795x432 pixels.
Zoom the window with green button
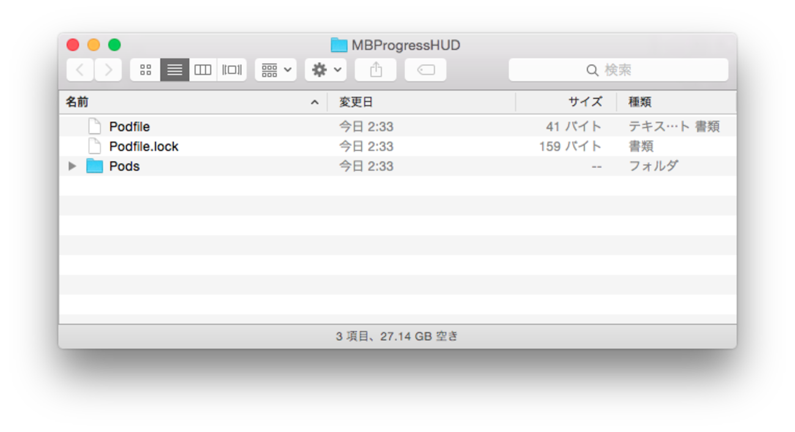tap(114, 45)
